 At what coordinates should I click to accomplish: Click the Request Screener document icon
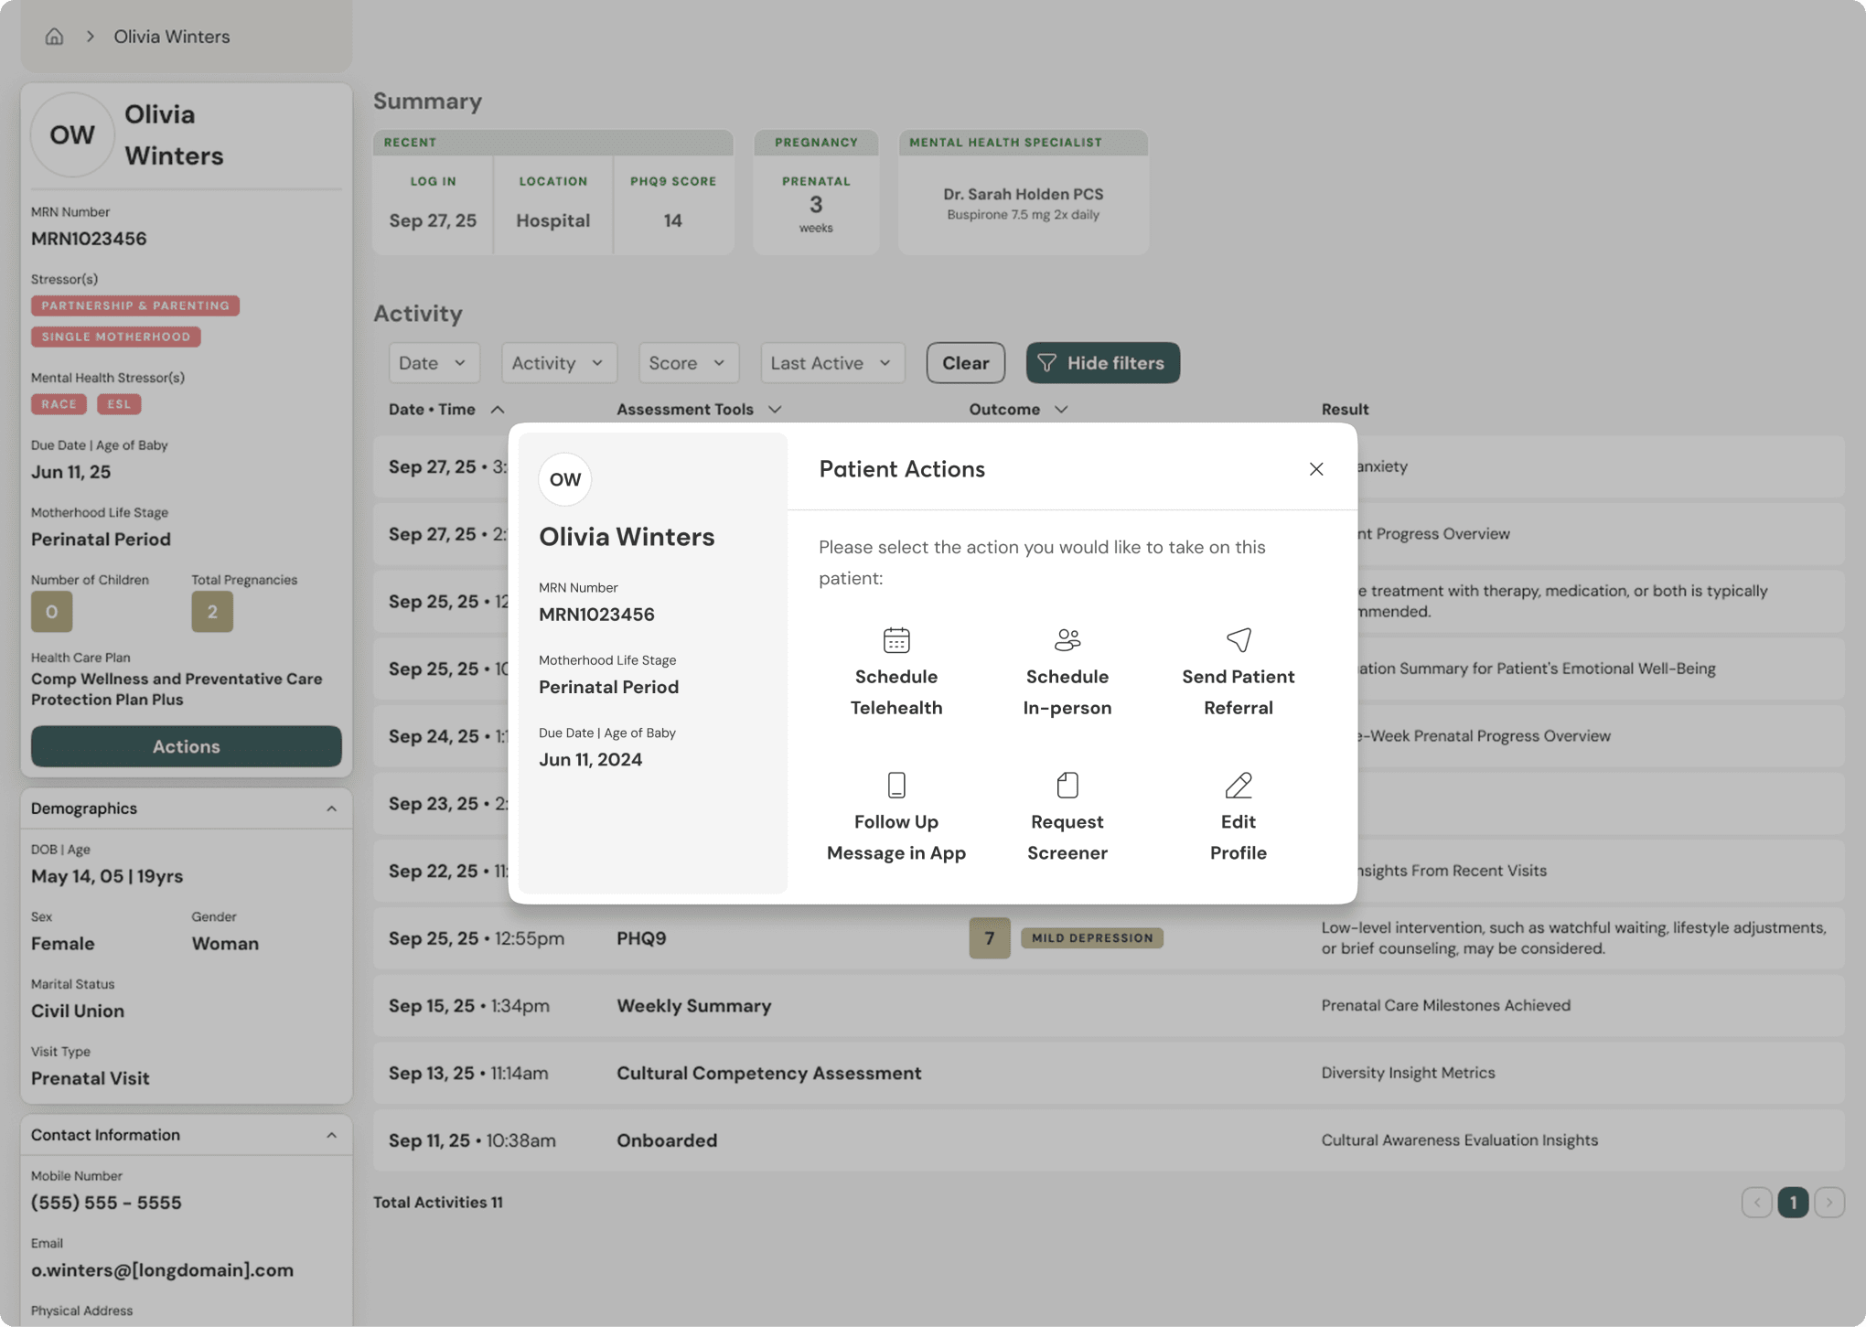tap(1067, 785)
